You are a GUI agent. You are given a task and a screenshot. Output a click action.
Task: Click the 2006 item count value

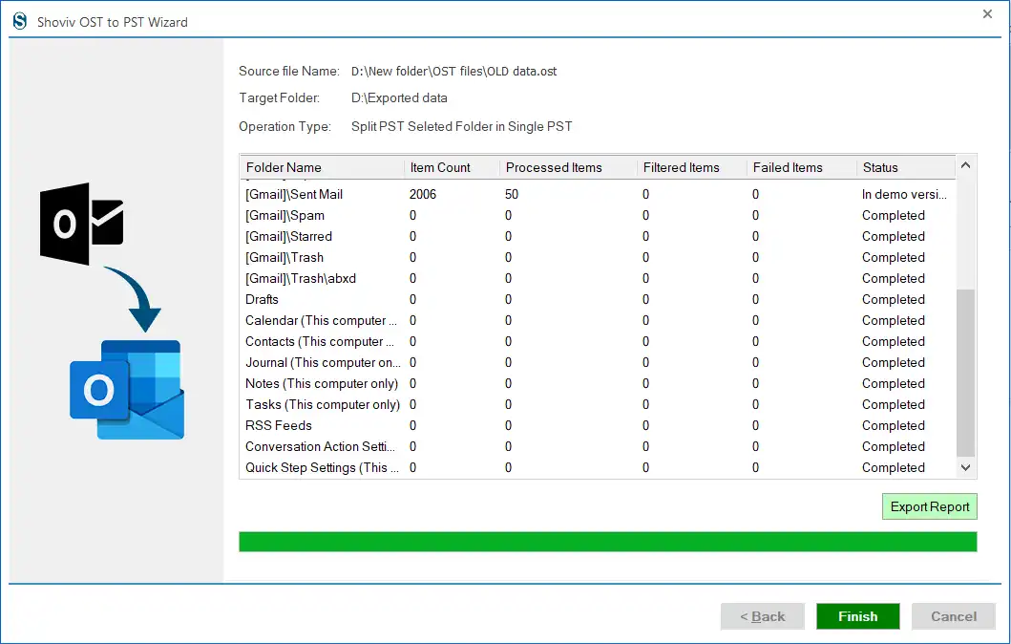tap(423, 194)
